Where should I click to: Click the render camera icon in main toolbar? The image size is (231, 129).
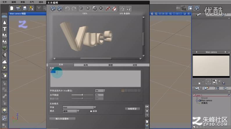(197, 8)
